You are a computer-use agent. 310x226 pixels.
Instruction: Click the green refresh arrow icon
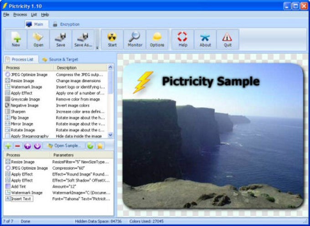pos(90,146)
